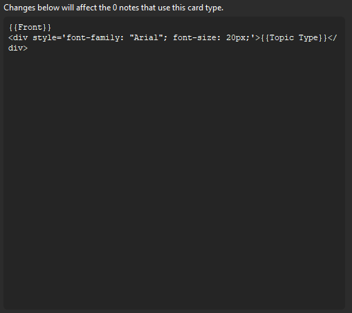Click the "style=" attribute in the div tag
Screen dimensions: 352x313
pos(47,37)
